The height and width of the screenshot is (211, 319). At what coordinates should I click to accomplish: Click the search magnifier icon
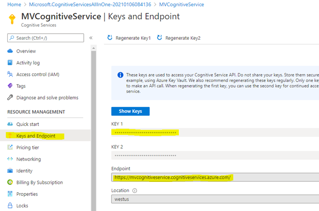(x=12, y=38)
